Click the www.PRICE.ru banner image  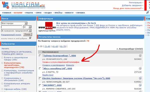(x=47, y=27)
